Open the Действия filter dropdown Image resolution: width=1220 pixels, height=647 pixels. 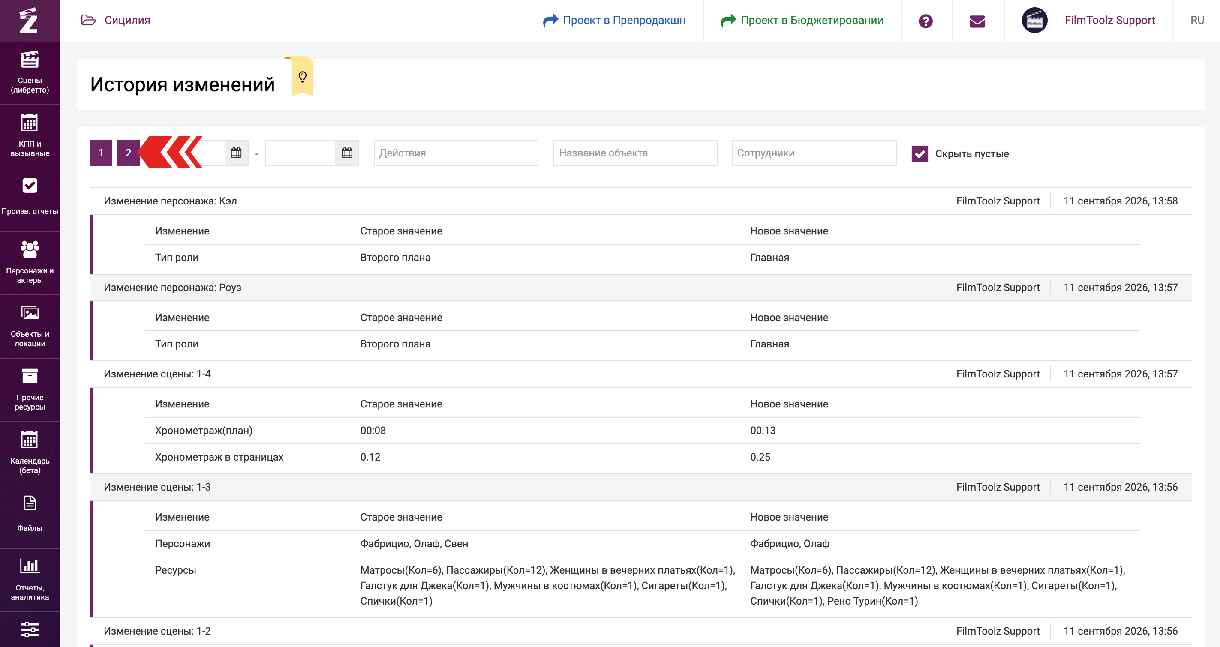click(x=456, y=153)
